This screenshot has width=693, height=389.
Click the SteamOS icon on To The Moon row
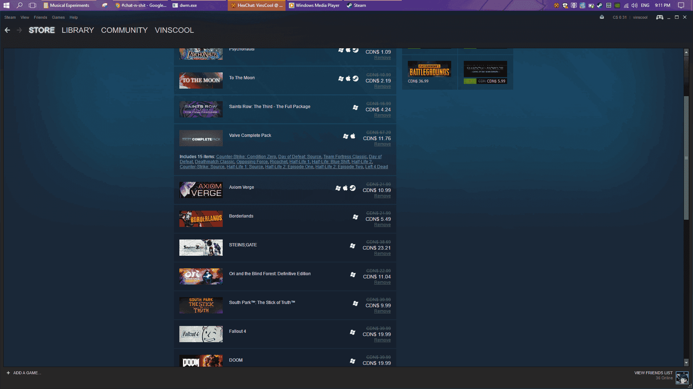click(356, 79)
